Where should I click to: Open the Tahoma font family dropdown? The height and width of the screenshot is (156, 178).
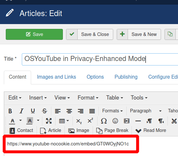click(173, 111)
